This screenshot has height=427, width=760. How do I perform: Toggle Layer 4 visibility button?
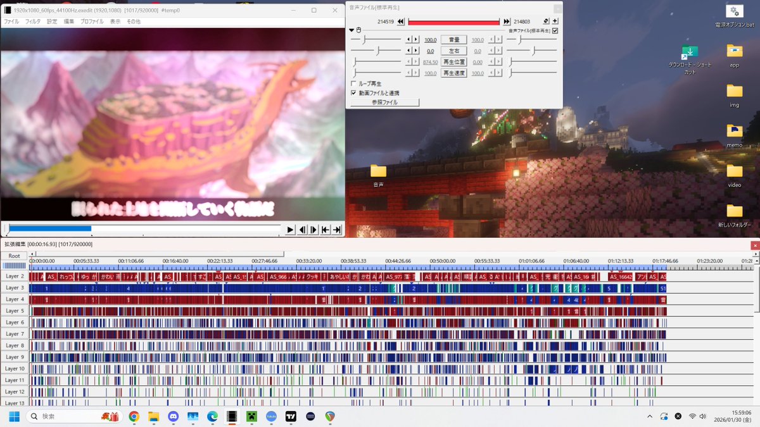pyautogui.click(x=14, y=299)
